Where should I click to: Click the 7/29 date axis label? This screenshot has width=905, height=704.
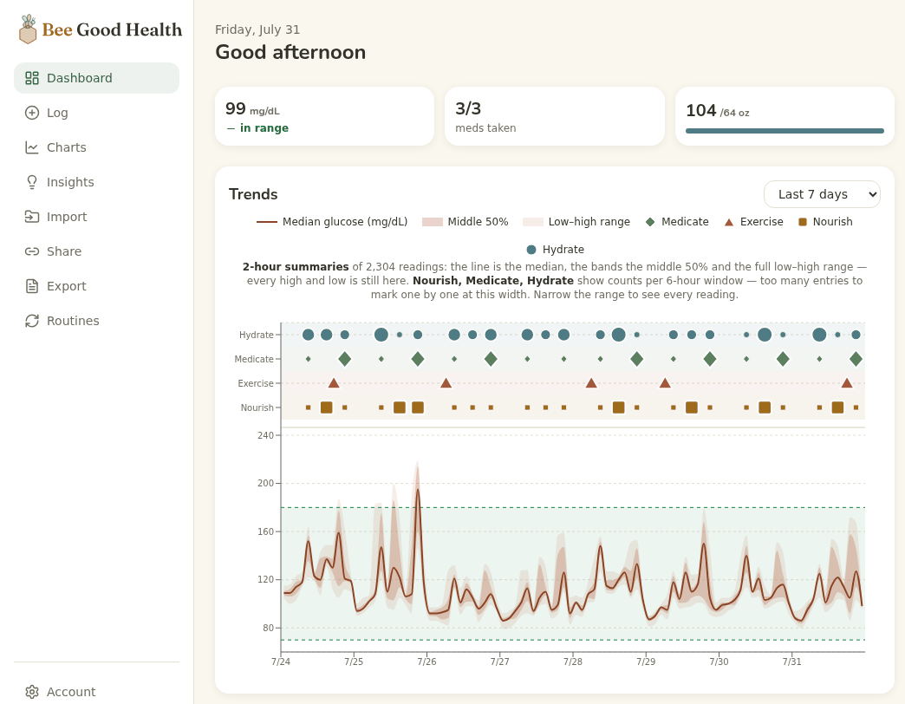pos(646,662)
